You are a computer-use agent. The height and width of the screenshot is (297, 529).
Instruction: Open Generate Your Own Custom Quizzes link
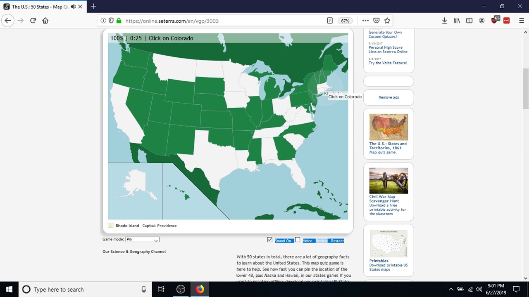pyautogui.click(x=385, y=34)
